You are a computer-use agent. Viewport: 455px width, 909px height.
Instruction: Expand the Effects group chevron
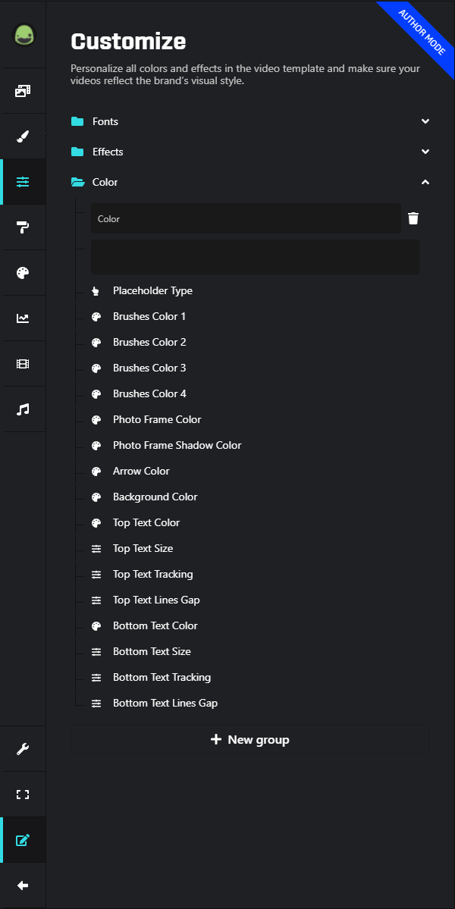click(x=425, y=152)
